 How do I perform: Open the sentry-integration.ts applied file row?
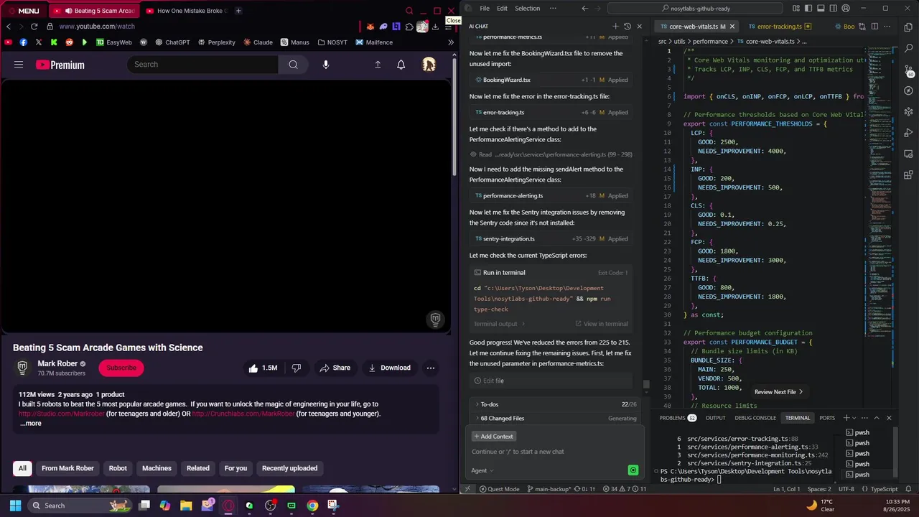[551, 238]
